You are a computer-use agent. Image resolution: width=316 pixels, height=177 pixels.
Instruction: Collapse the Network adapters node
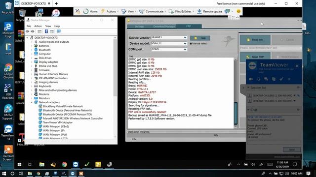pyautogui.click(x=32, y=102)
